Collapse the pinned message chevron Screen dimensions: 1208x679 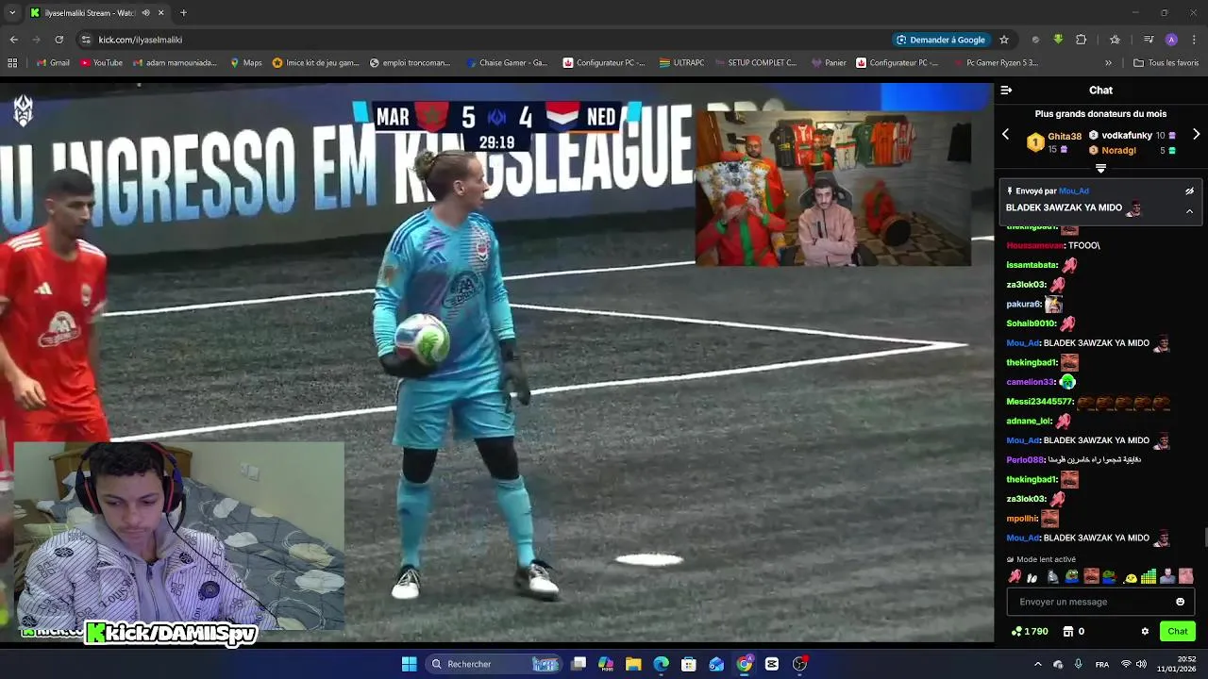point(1189,211)
